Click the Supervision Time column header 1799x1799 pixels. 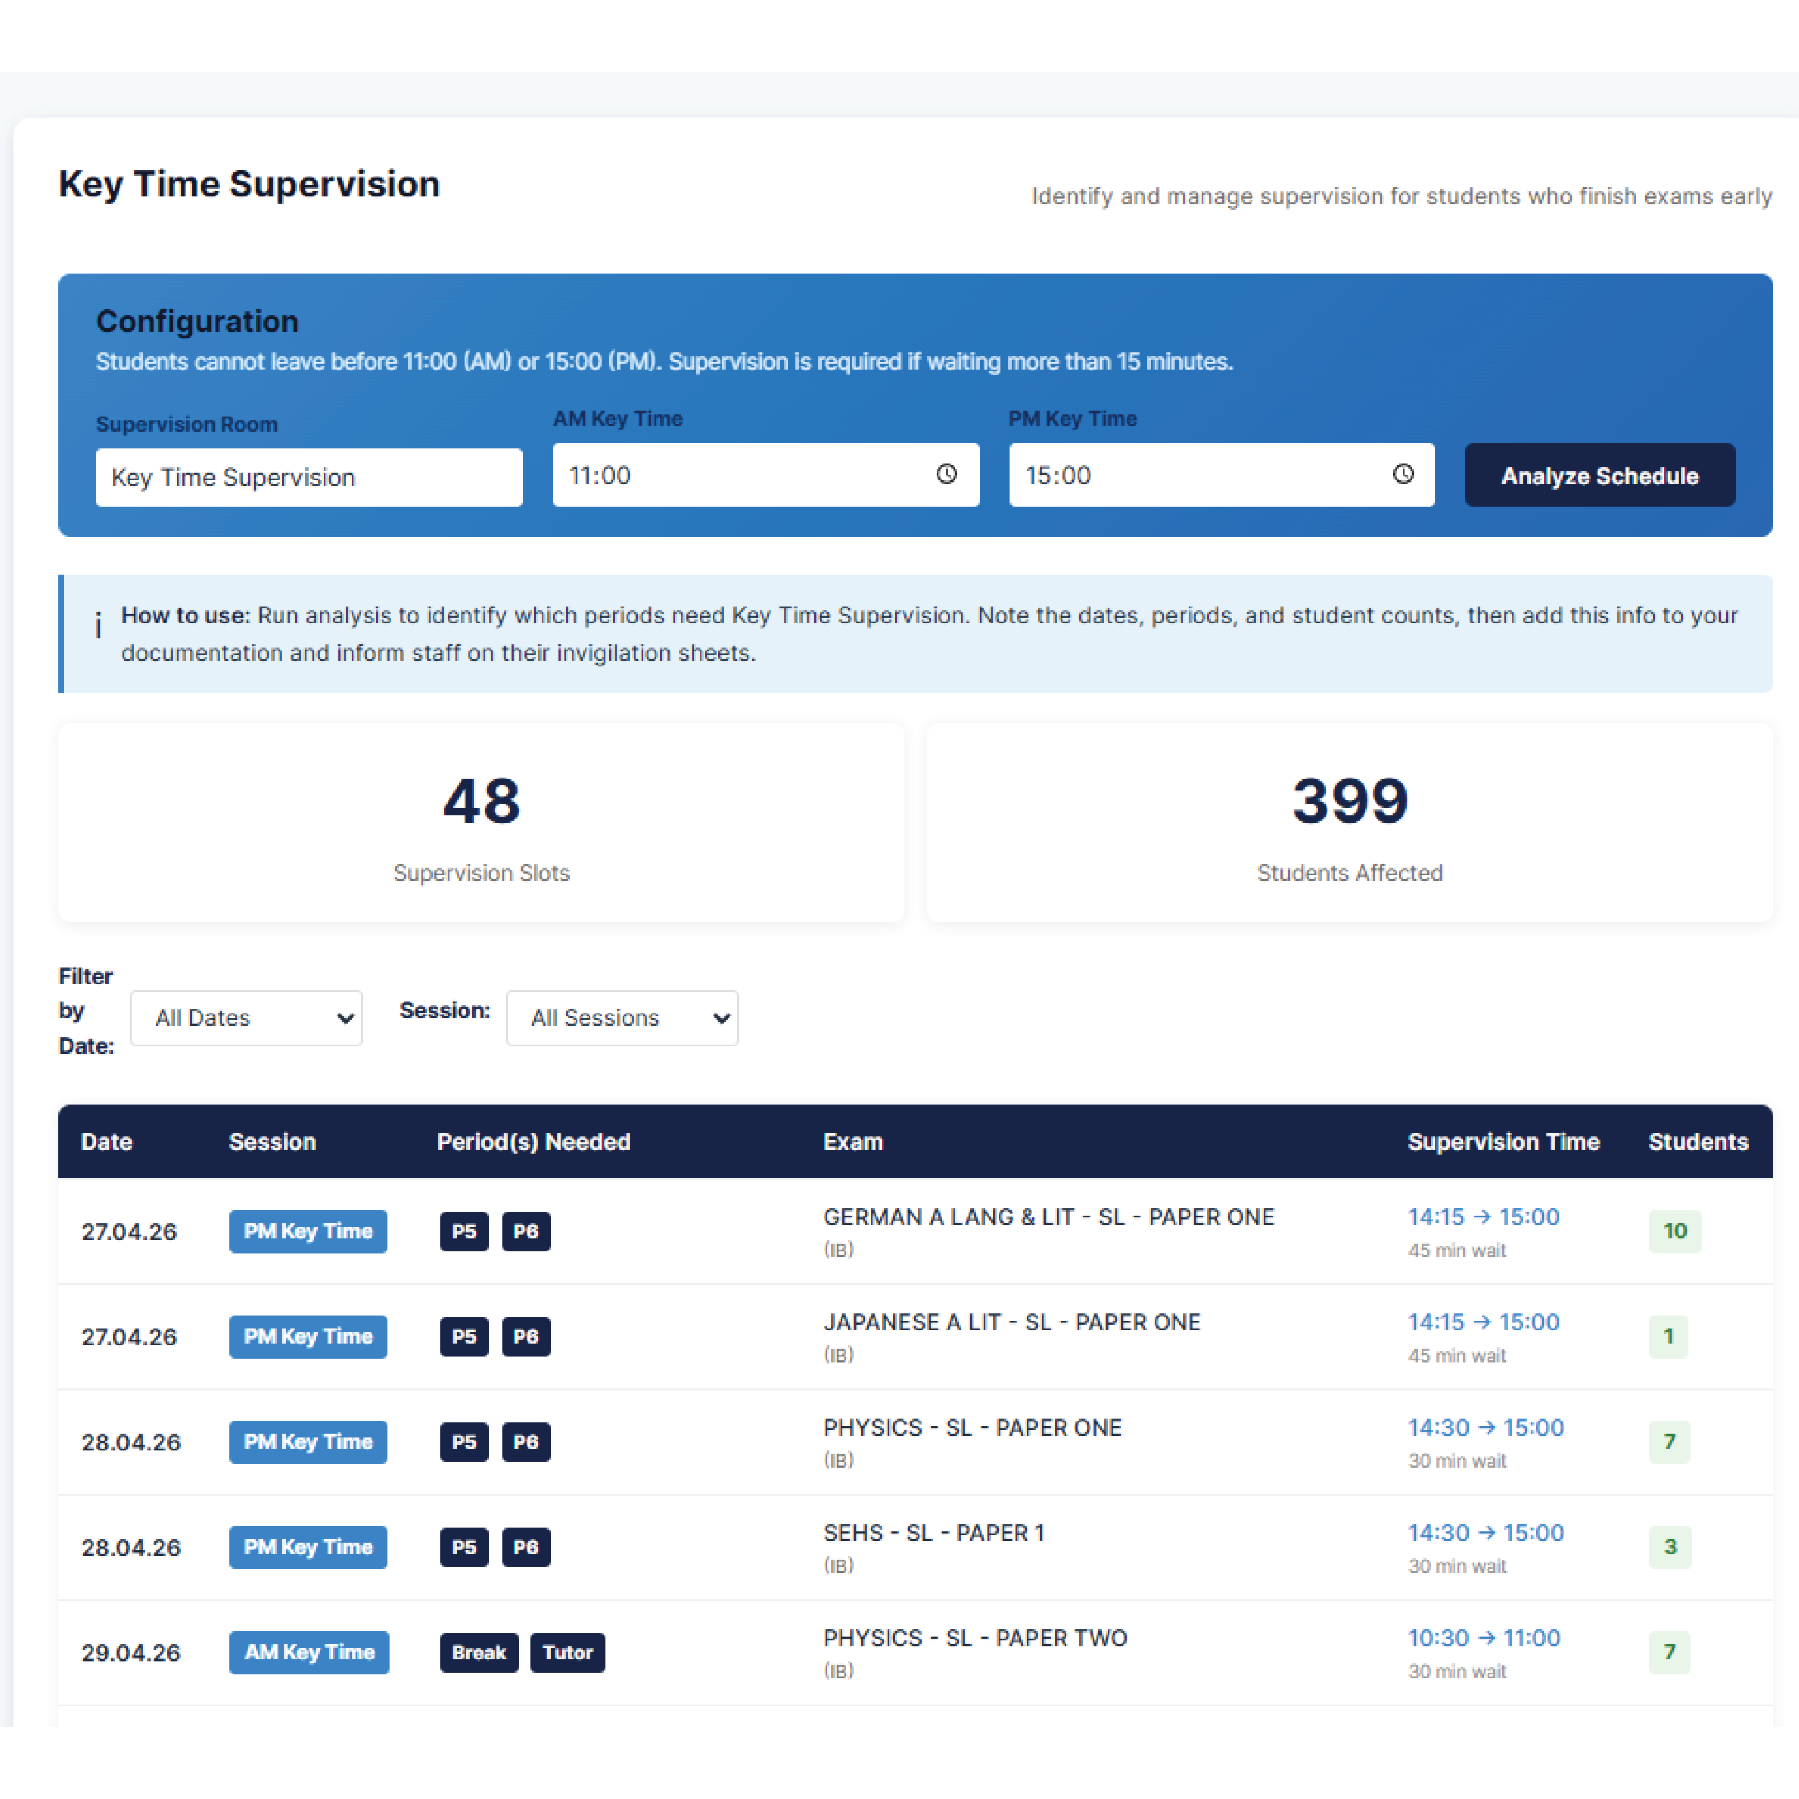point(1504,1142)
